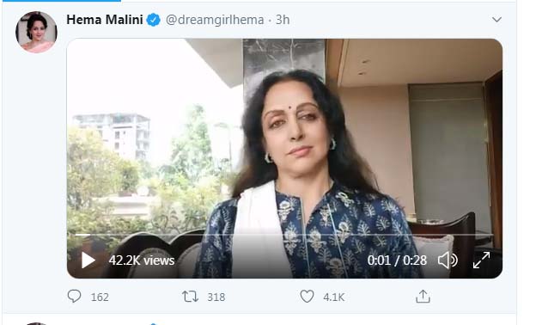Reply to the tweet via comment icon

74,297
